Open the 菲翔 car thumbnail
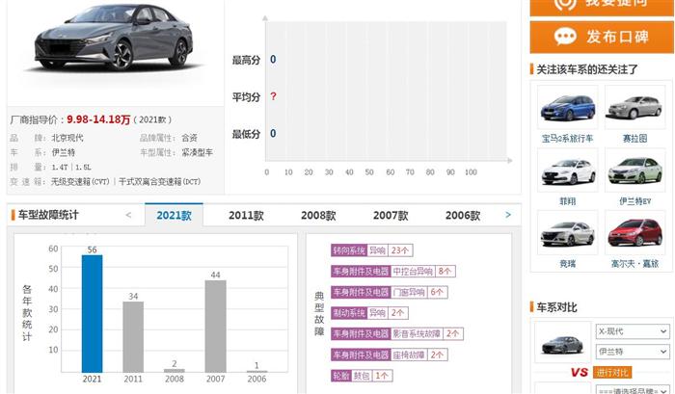The width and height of the screenshot is (675, 394). click(567, 171)
